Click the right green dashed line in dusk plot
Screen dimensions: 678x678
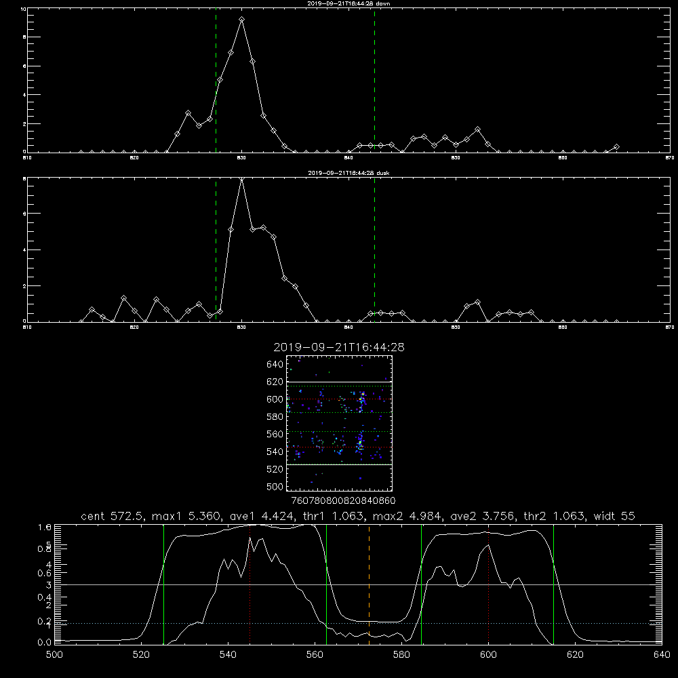tap(374, 250)
